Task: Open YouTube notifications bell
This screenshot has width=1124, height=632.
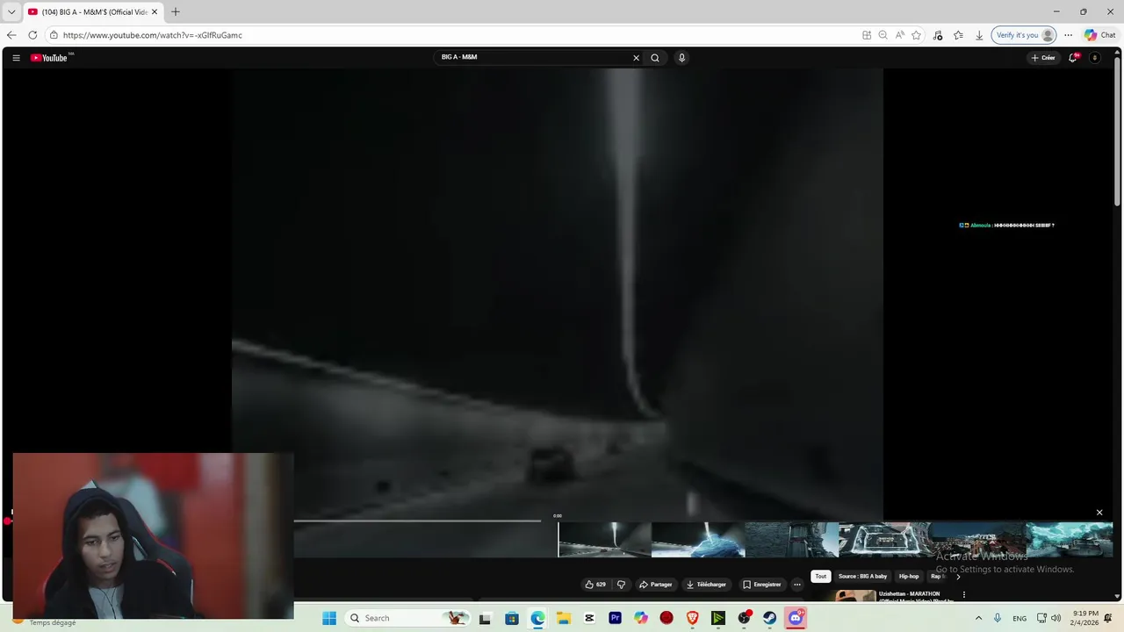Action: pos(1073,58)
